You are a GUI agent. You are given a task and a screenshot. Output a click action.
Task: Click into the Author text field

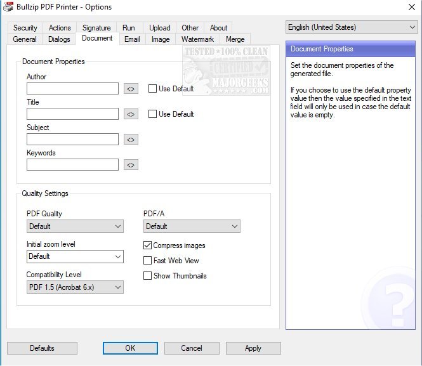73,88
